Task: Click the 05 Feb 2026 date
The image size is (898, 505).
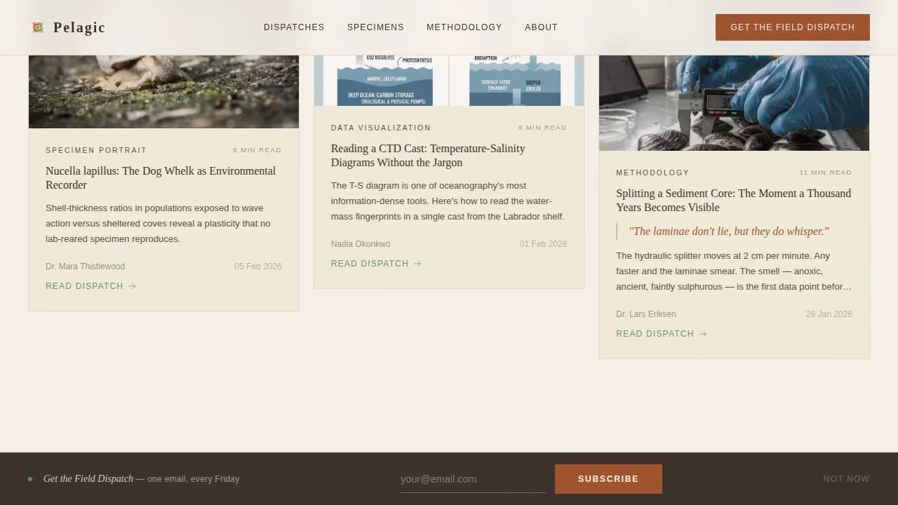Action: [258, 267]
